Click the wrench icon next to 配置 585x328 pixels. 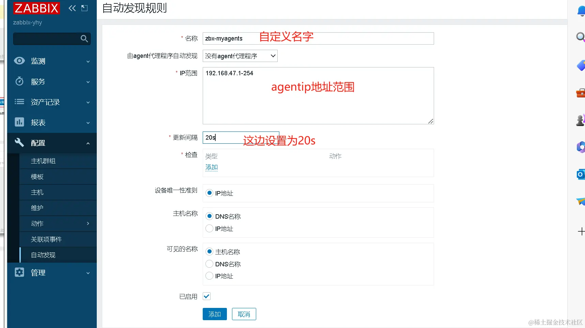pyautogui.click(x=19, y=142)
